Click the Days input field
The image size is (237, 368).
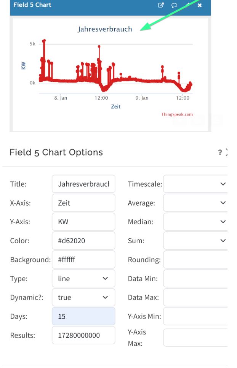coord(83,316)
